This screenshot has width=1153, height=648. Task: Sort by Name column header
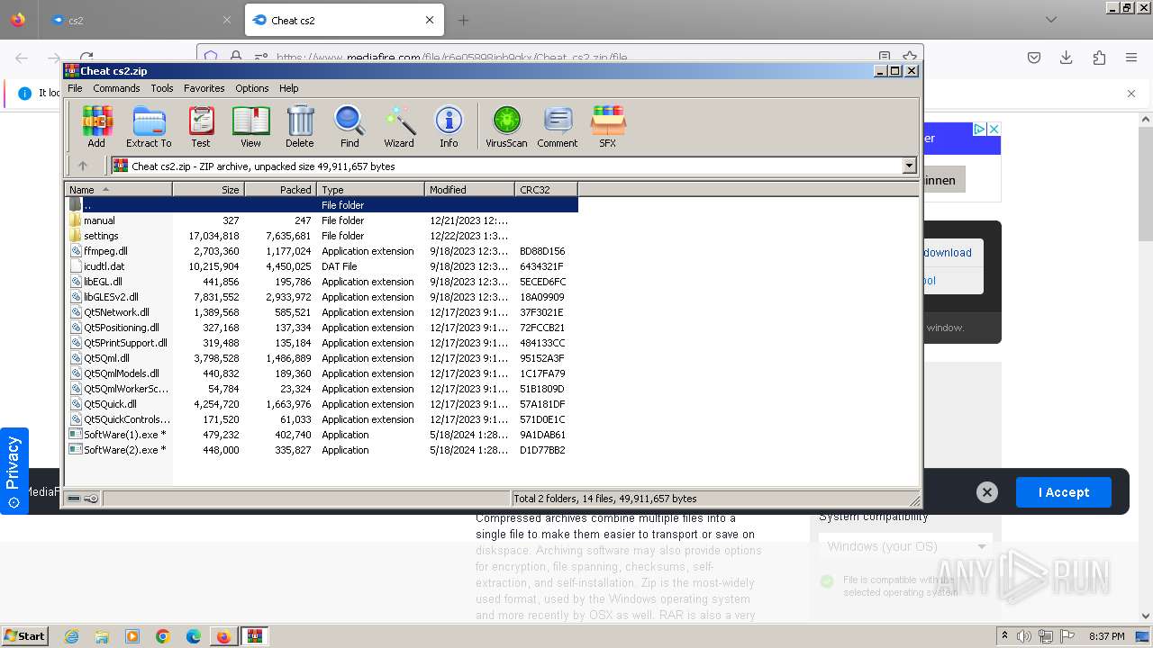[118, 189]
